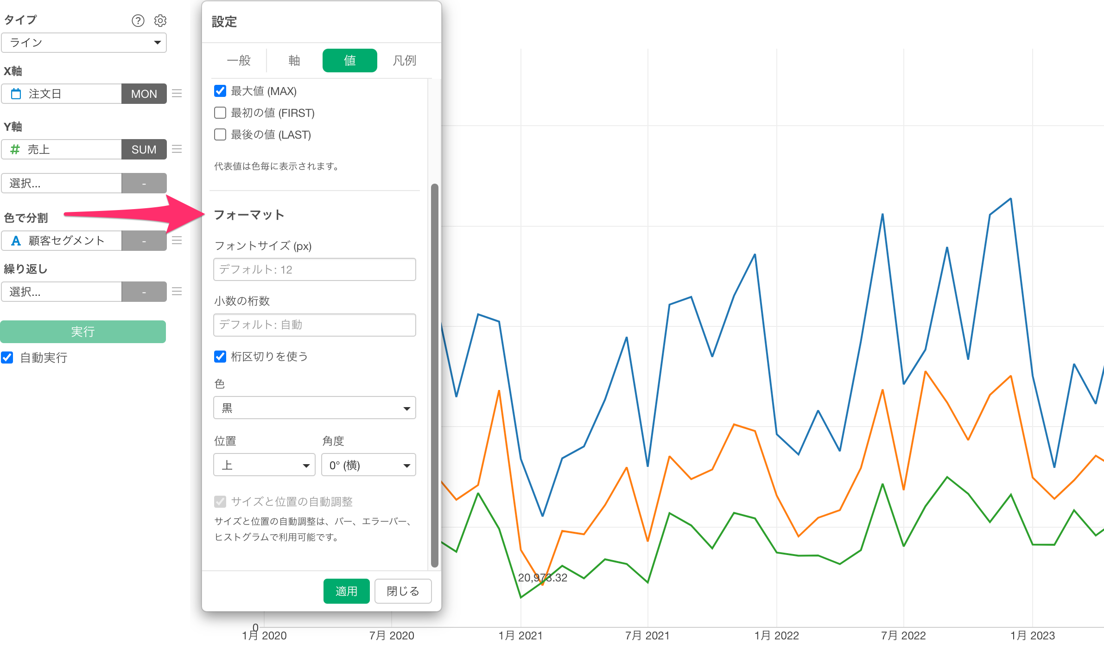
Task: Click the help question mark icon
Action: (138, 20)
